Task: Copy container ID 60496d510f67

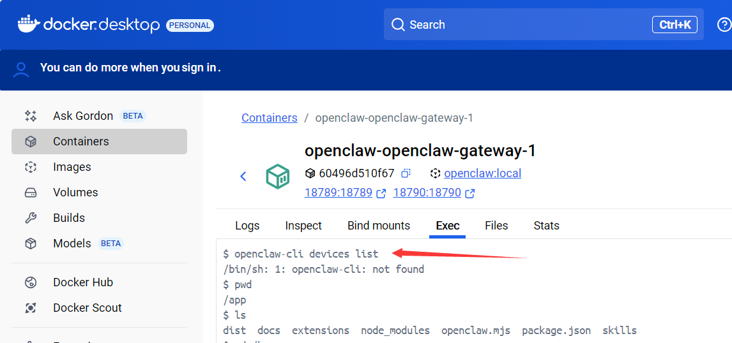Action: coord(406,173)
